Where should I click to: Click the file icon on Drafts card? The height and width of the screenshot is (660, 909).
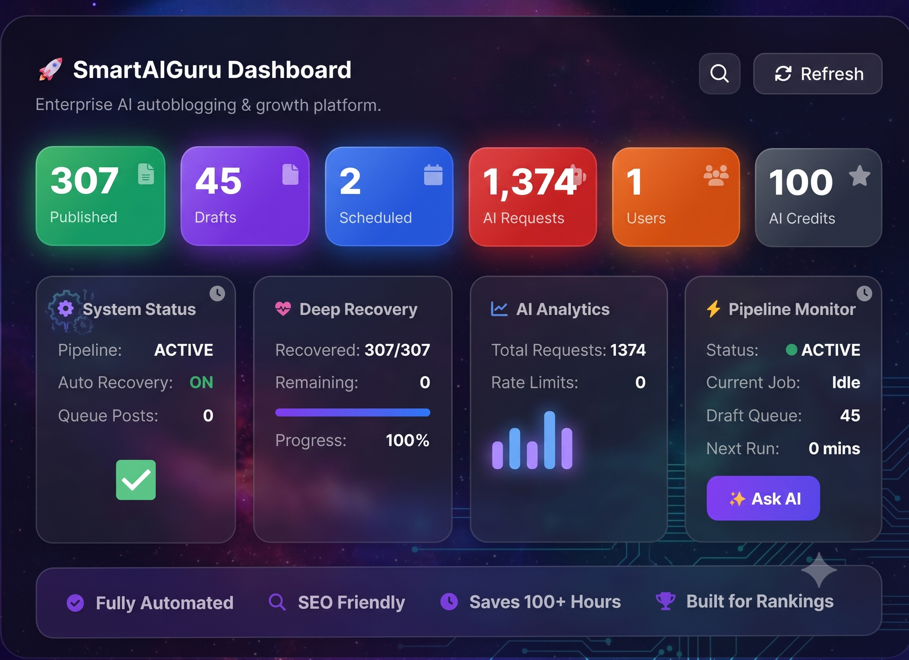(x=290, y=175)
